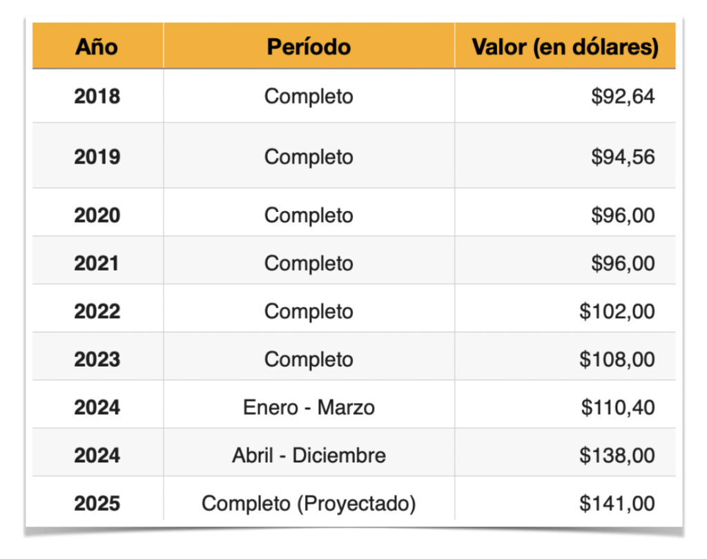
Task: Select the Abril - Diciembre period cell
Action: coord(309,455)
